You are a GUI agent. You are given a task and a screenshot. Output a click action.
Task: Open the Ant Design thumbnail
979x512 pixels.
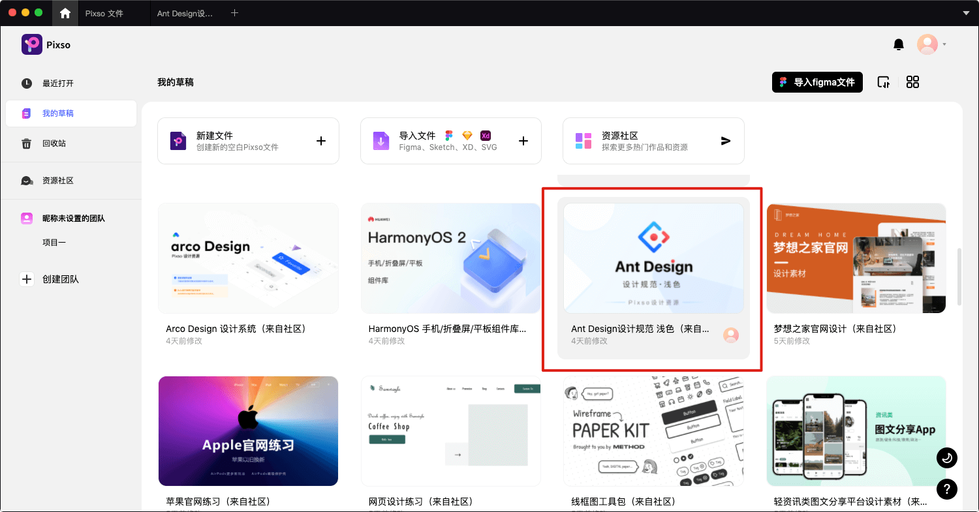(653, 258)
